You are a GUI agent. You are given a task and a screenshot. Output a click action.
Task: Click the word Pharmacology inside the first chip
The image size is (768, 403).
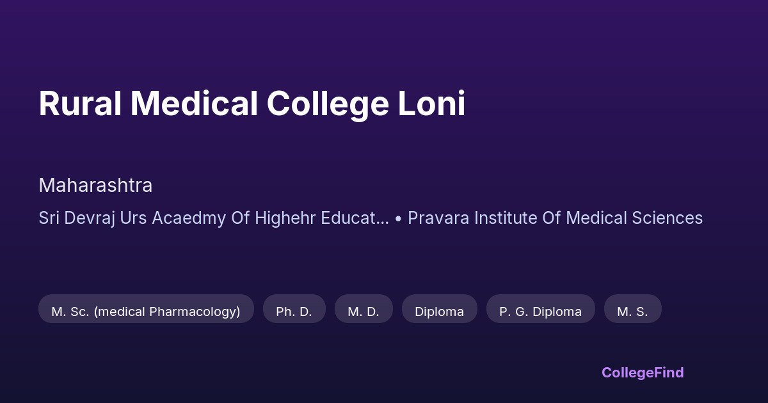195,312
